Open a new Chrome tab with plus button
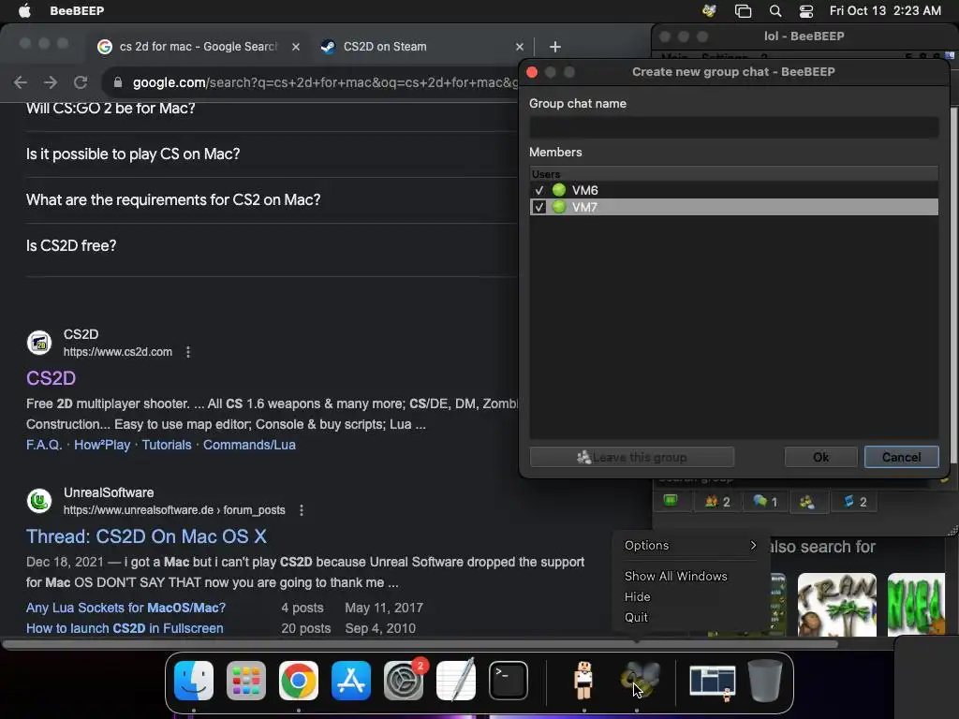Screen dimensions: 959x719 [x=554, y=47]
